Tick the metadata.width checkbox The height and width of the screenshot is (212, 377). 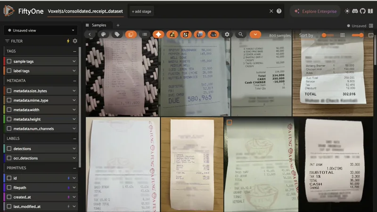click(9, 110)
